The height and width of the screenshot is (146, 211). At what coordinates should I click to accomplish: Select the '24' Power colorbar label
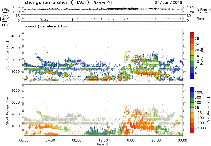point(197,44)
